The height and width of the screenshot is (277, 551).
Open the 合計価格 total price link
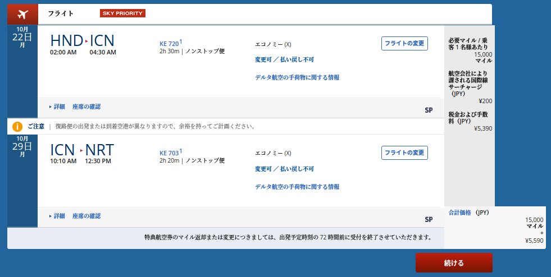pyautogui.click(x=459, y=213)
